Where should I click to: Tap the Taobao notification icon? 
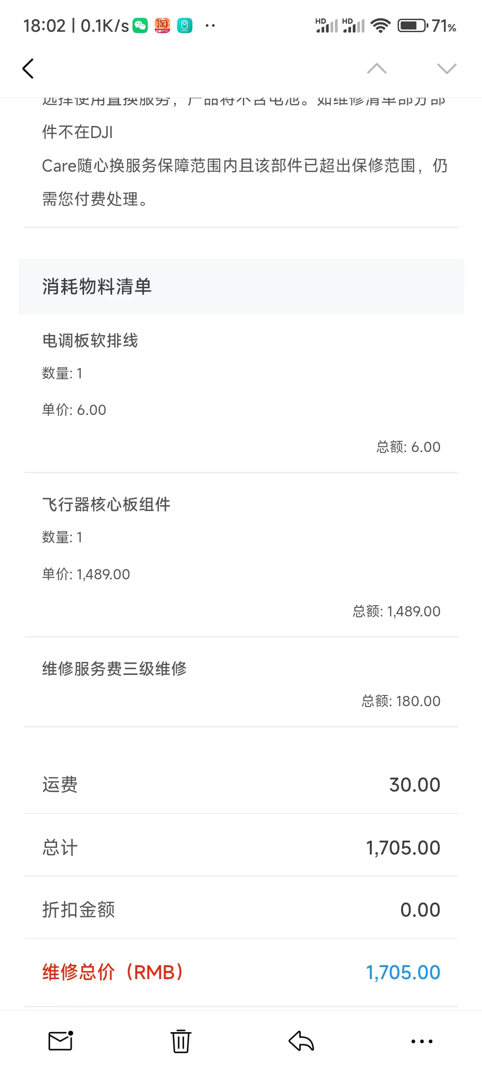pyautogui.click(x=162, y=25)
